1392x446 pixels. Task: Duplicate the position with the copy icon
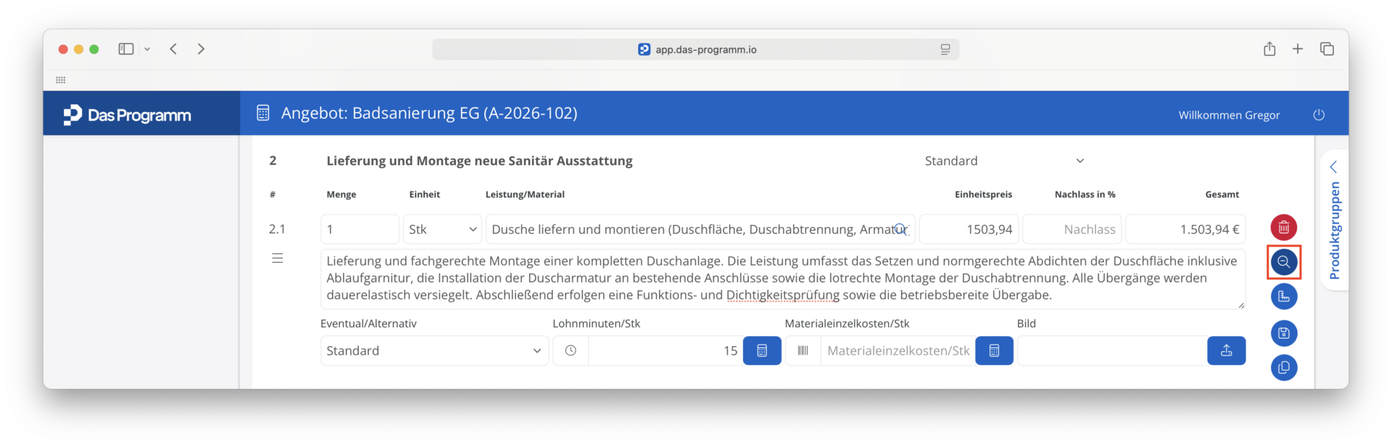pos(1283,368)
